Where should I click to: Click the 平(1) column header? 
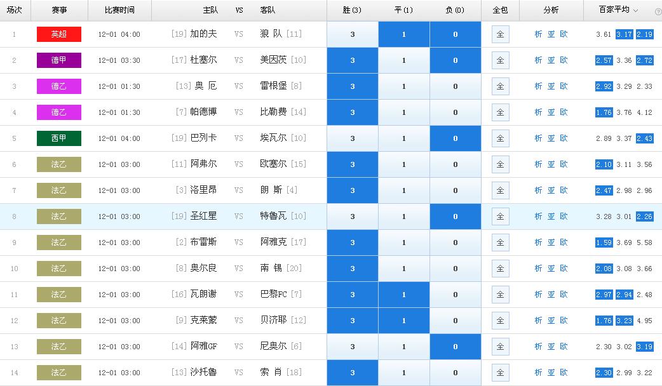coord(403,10)
